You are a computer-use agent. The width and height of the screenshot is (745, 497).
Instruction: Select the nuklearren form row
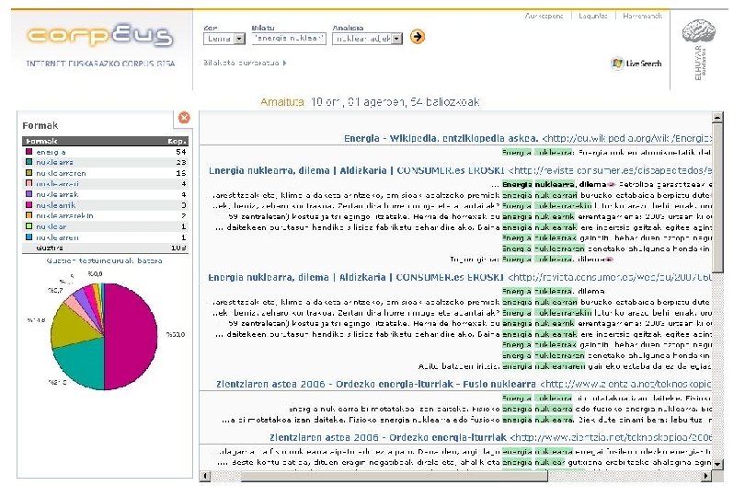tap(105, 237)
